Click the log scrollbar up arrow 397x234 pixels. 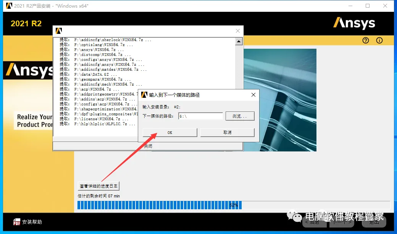coord(239,41)
